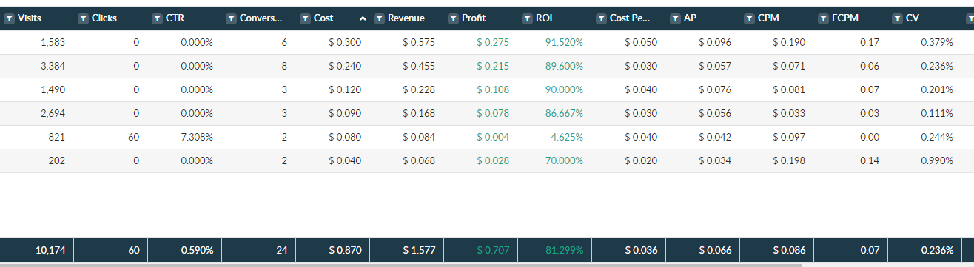Viewport: 974px width, 267px height.
Task: Click the Cost value $ 0.120
Action: pyautogui.click(x=345, y=90)
